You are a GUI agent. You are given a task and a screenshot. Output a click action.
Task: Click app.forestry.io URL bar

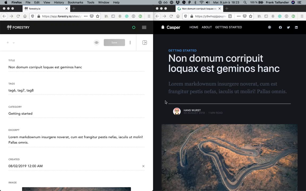62,16
